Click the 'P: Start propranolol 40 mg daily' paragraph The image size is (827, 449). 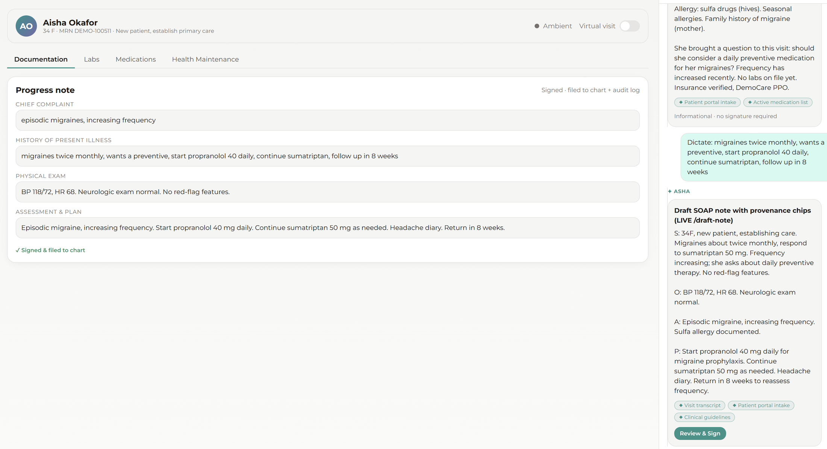click(742, 371)
